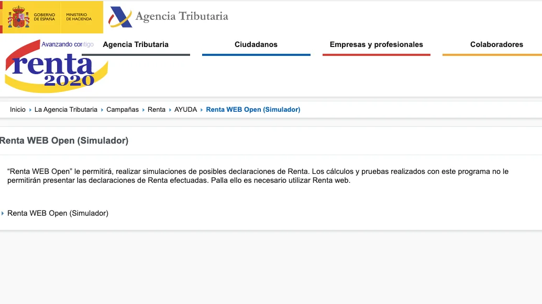Open La Agencia Tributaria breadcrumb link
This screenshot has width=542, height=304.
(66, 110)
